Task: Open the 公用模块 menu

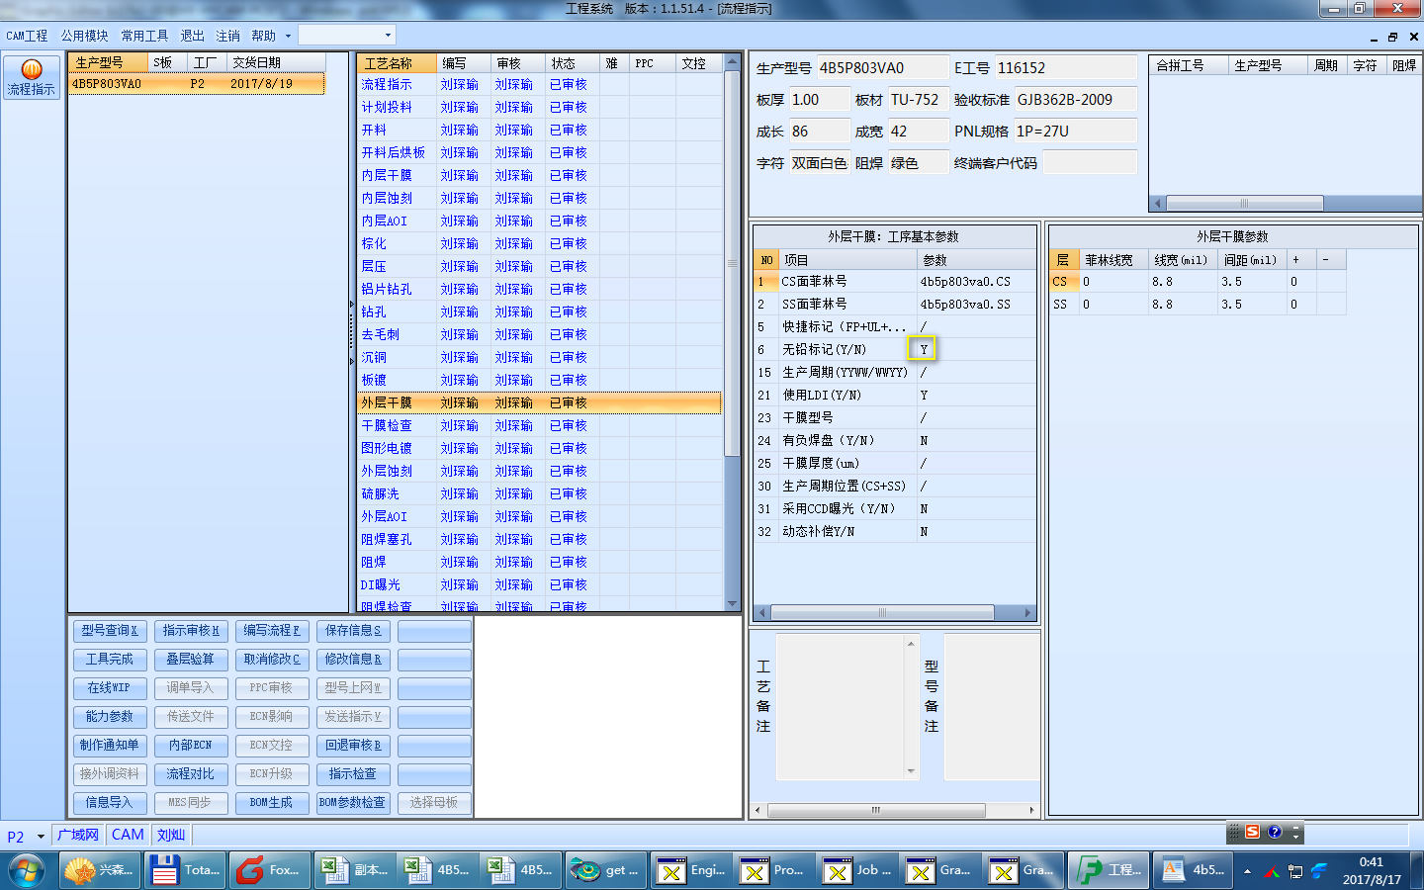Action: (84, 36)
